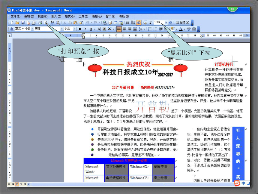Open the Tables and Borders toolbar icon
Image resolution: width=258 pixels, height=194 pixels.
click(x=110, y=23)
